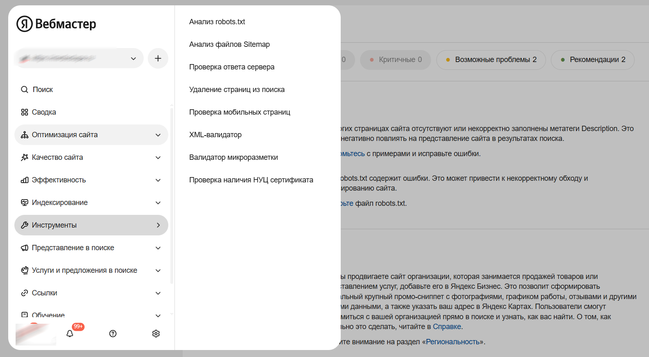Viewport: 649px width, 357px height.
Task: Click the Ссылки chain link icon
Action: (x=25, y=293)
